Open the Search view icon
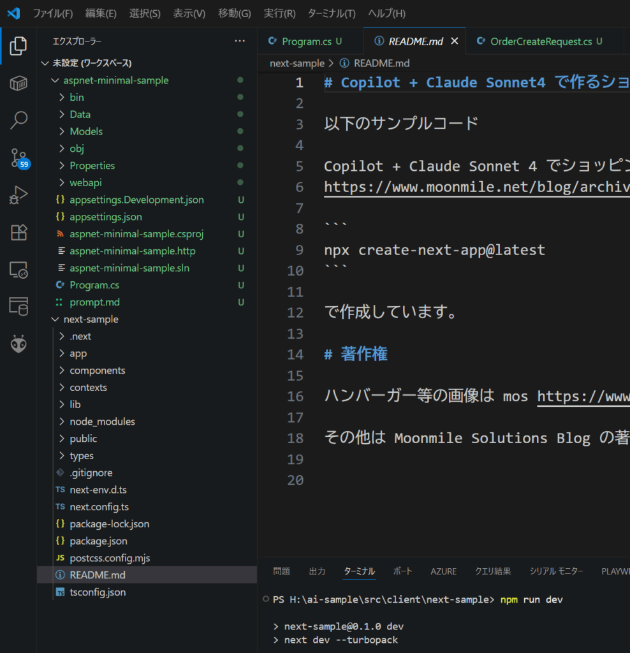630x653 pixels. pos(18,120)
